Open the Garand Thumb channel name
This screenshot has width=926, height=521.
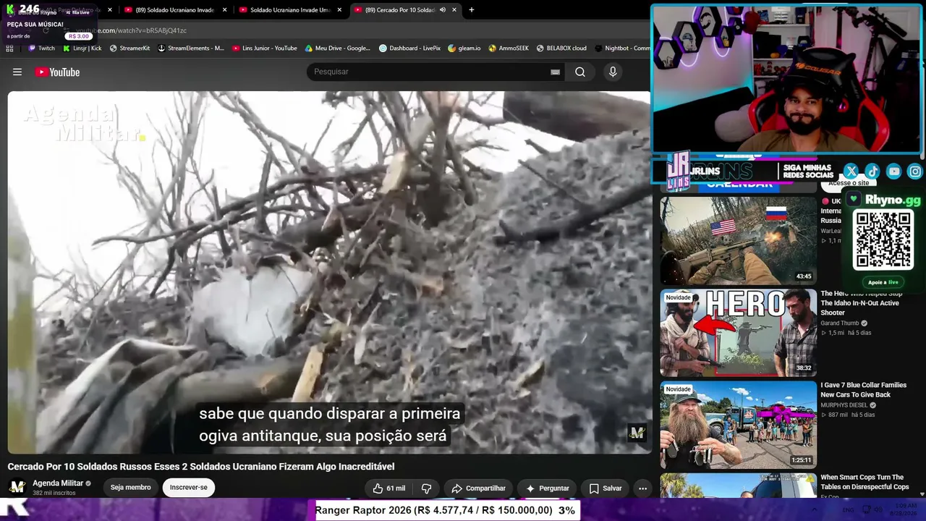pyautogui.click(x=840, y=323)
